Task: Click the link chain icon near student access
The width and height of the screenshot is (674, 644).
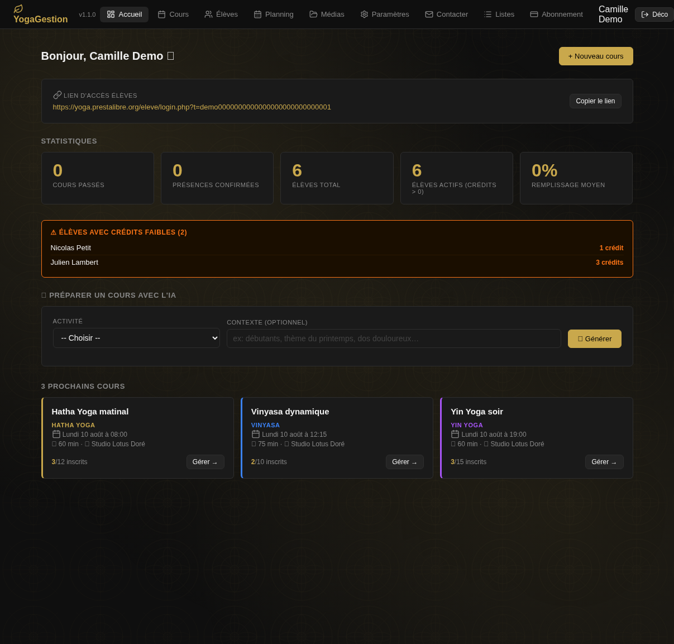Action: click(x=58, y=95)
